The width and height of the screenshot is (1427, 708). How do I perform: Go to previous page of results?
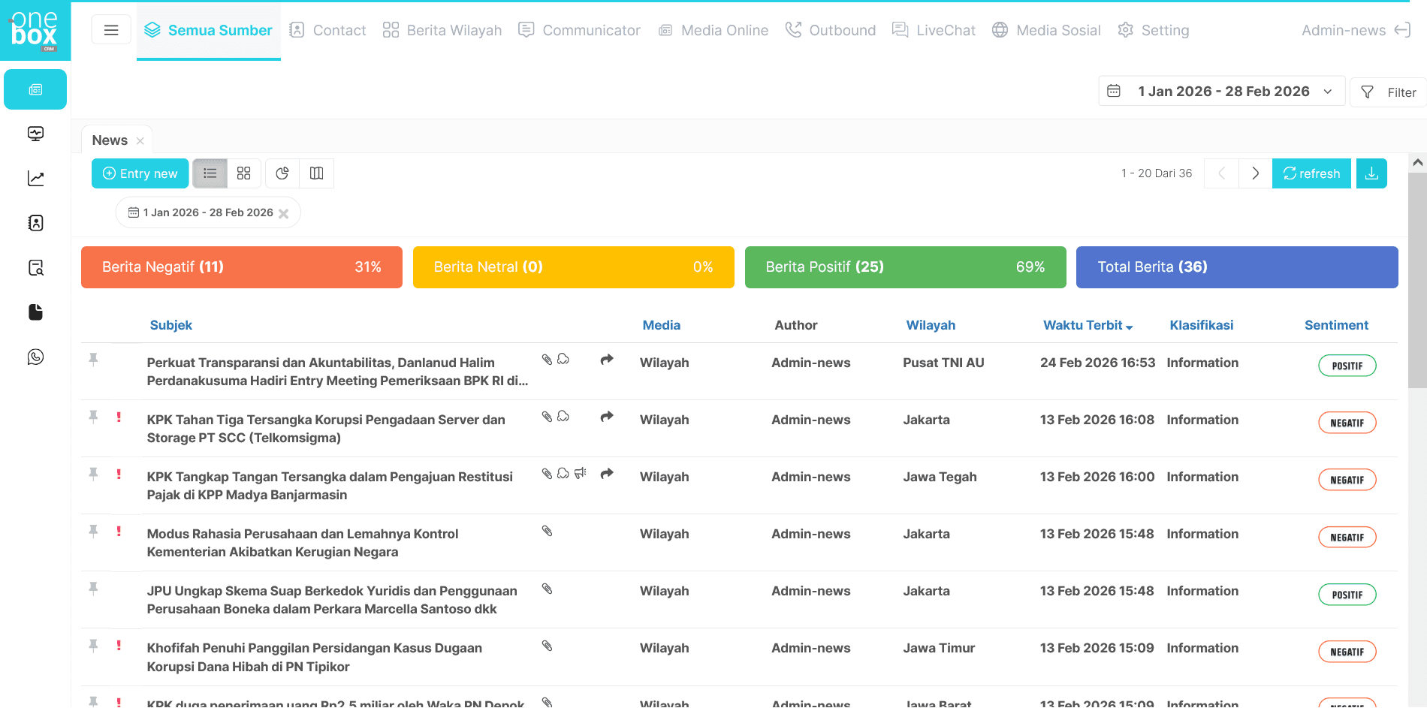(1221, 173)
